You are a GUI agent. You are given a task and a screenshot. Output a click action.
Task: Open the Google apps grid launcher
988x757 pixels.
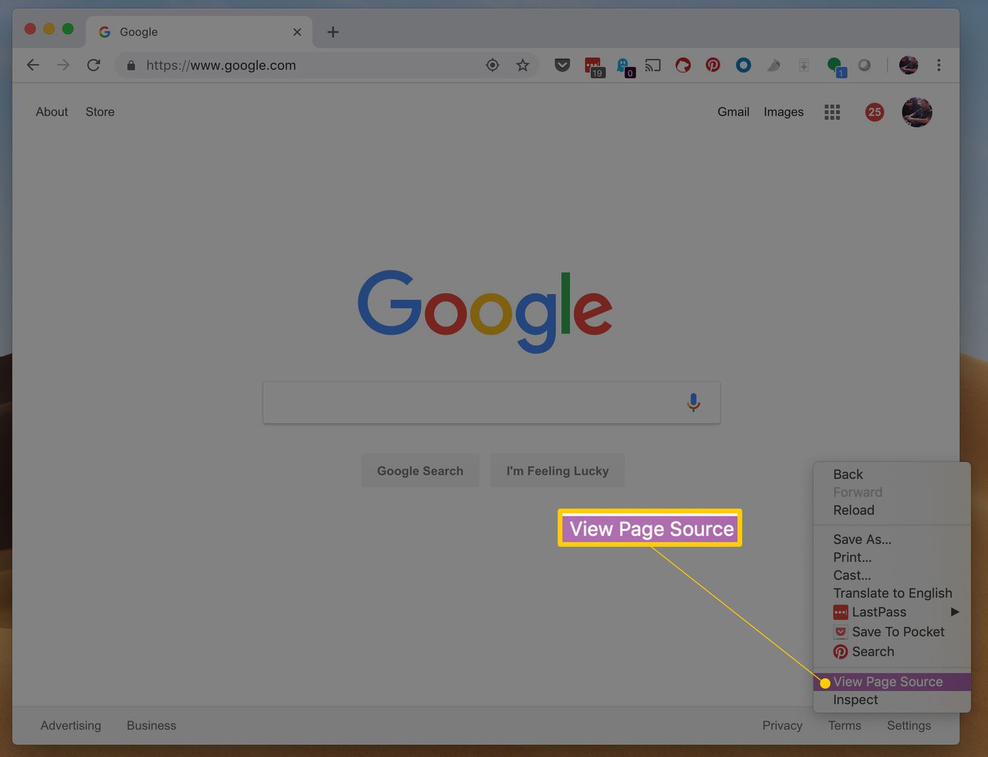pos(832,112)
